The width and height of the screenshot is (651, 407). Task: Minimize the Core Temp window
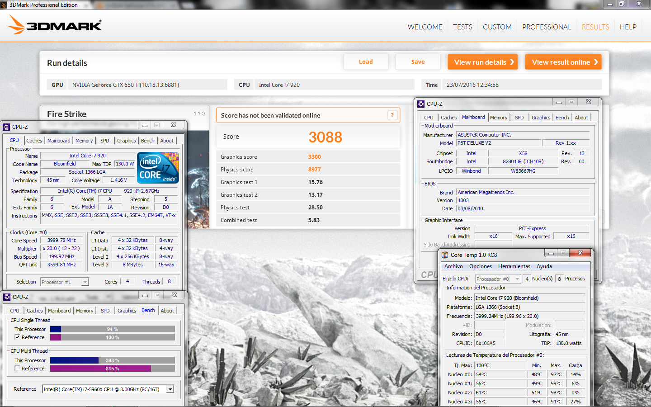click(551, 253)
